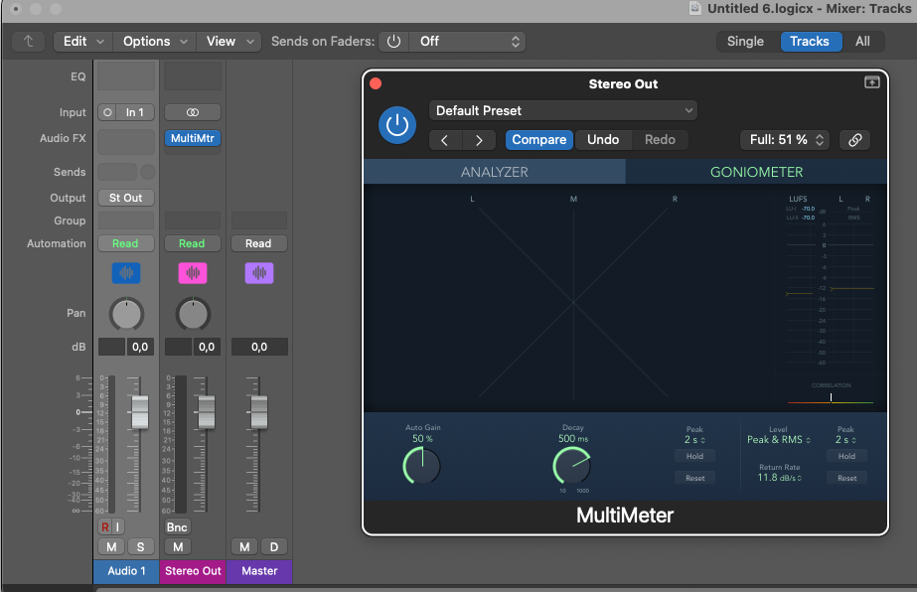Change goniometer Peak 2 s value
917x592 pixels.
click(694, 440)
